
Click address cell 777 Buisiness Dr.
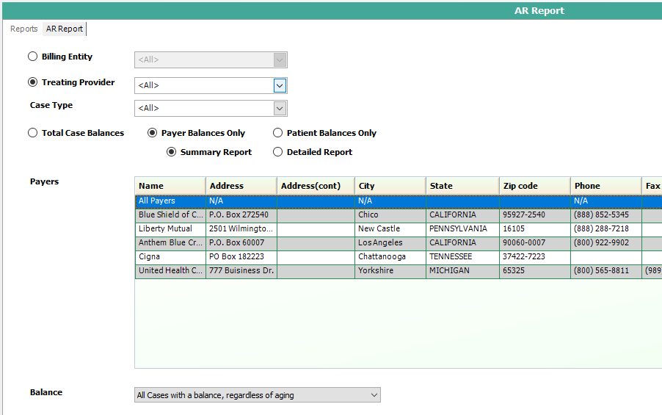point(241,271)
